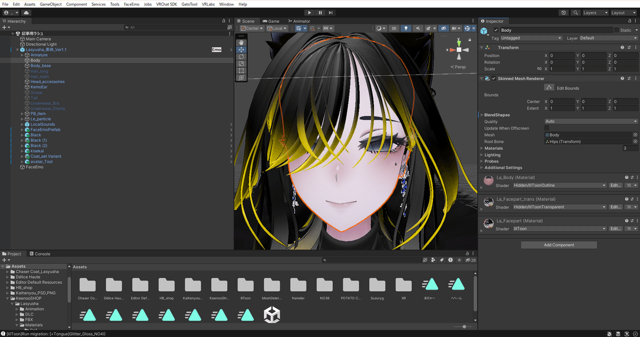The width and height of the screenshot is (640, 337).
Task: Select the Scale tool in Scene toolbar
Action: [241, 63]
